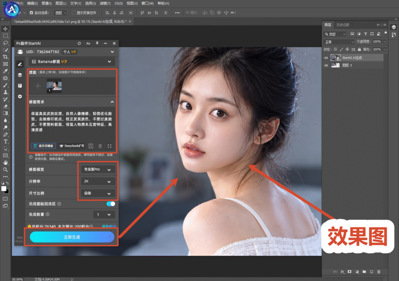Click the DeepSeek扩写 button
This screenshot has height=281, width=399.
(x=72, y=146)
